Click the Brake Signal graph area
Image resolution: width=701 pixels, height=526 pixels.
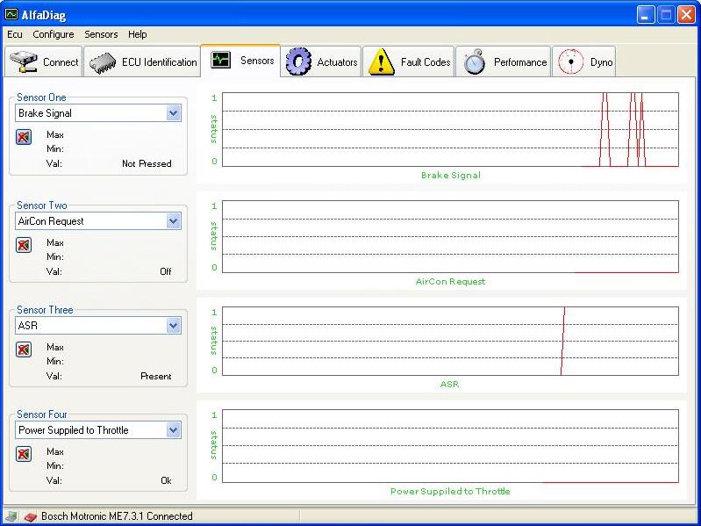click(450, 129)
